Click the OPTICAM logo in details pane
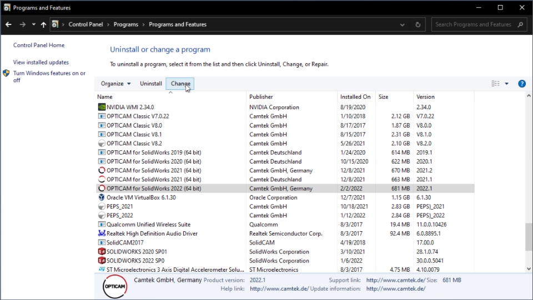 point(115,286)
